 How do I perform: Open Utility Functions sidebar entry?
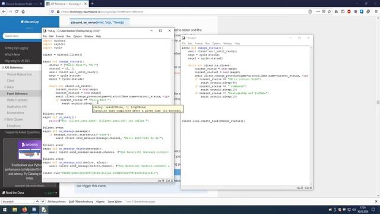pos(17,100)
